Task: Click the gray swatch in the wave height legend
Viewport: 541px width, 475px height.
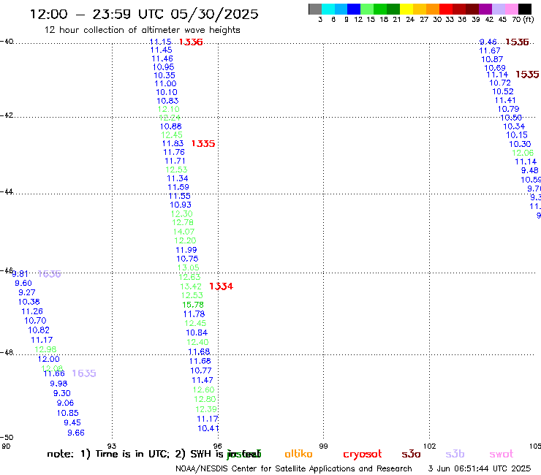Action: 315,9
